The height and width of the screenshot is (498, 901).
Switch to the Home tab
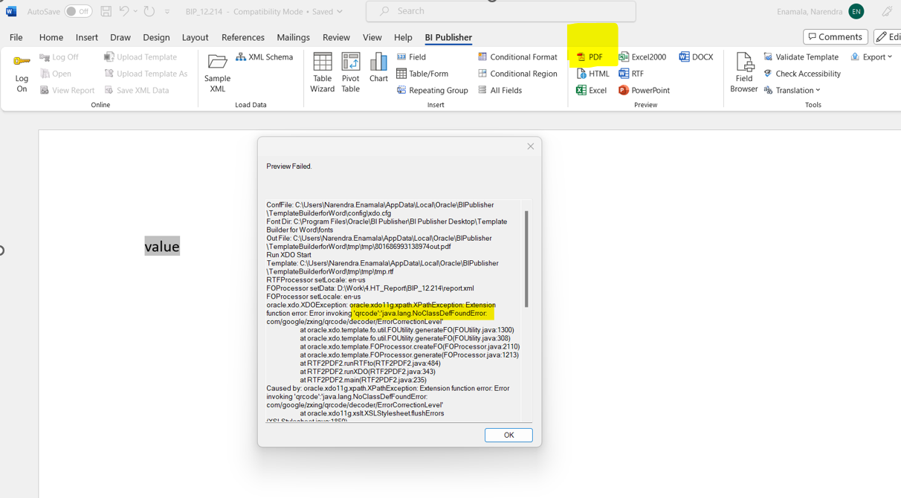click(x=51, y=37)
